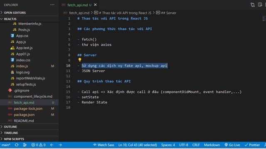
Task: Click the 'setState' line
Action: coord(90,97)
